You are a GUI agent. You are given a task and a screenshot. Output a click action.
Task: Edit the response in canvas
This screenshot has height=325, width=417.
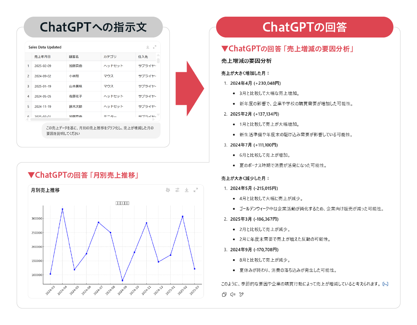point(242,294)
